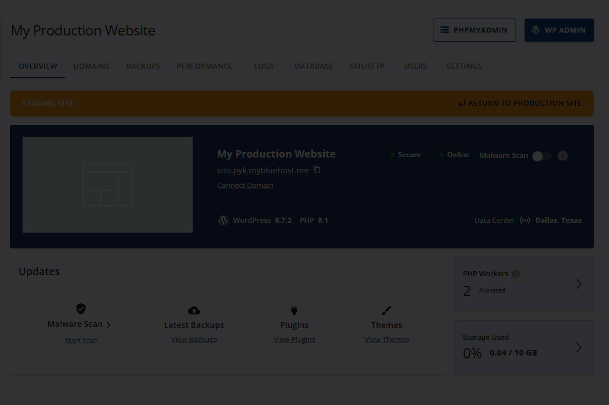This screenshot has height=405, width=609.
Task: View the USERS tab
Action: pyautogui.click(x=415, y=66)
